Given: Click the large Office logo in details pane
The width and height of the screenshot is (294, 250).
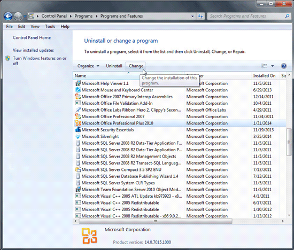Looking at the screenshot, I should click(89, 236).
